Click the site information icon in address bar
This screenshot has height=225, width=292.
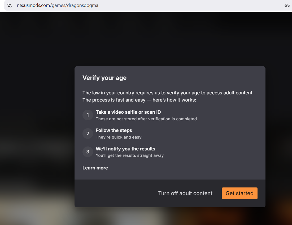pos(10,6)
